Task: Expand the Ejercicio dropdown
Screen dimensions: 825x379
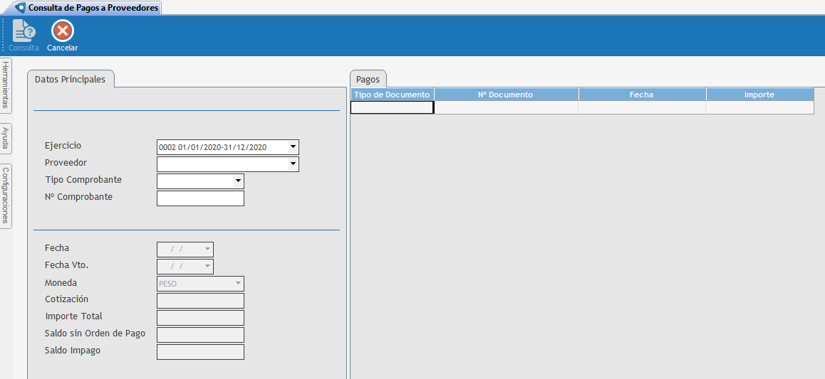Action: pos(293,147)
